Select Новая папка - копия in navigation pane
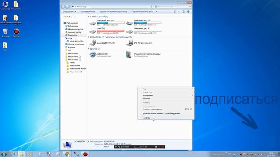 pyautogui.click(x=78, y=69)
